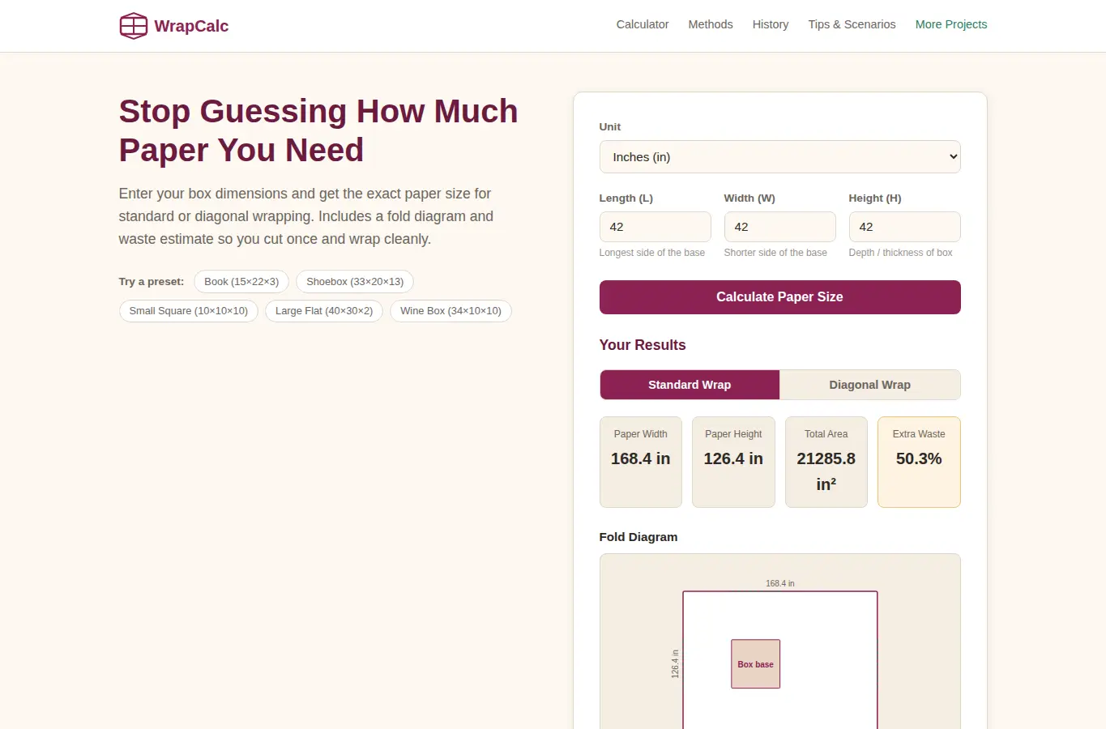Screen dimensions: 1106x729
Task: Click the 'Try a preset:' label
Action: pos(152,282)
